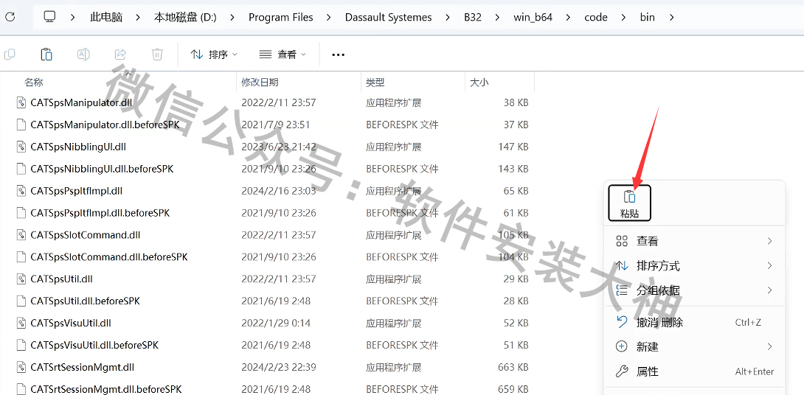Image resolution: width=804 pixels, height=395 pixels.
Task: Open the 查看 view dropdown in toolbar
Action: coord(283,55)
